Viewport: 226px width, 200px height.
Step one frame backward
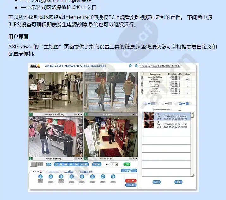coord(95,164)
